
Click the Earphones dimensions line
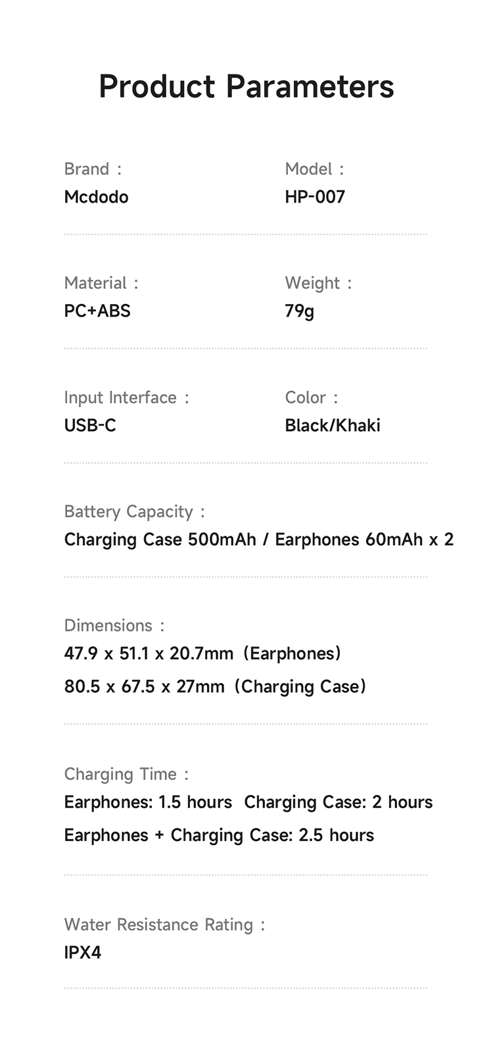[202, 654]
